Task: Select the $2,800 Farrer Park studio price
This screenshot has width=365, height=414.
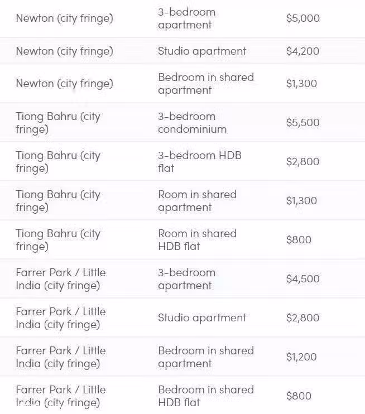Action: click(x=302, y=318)
